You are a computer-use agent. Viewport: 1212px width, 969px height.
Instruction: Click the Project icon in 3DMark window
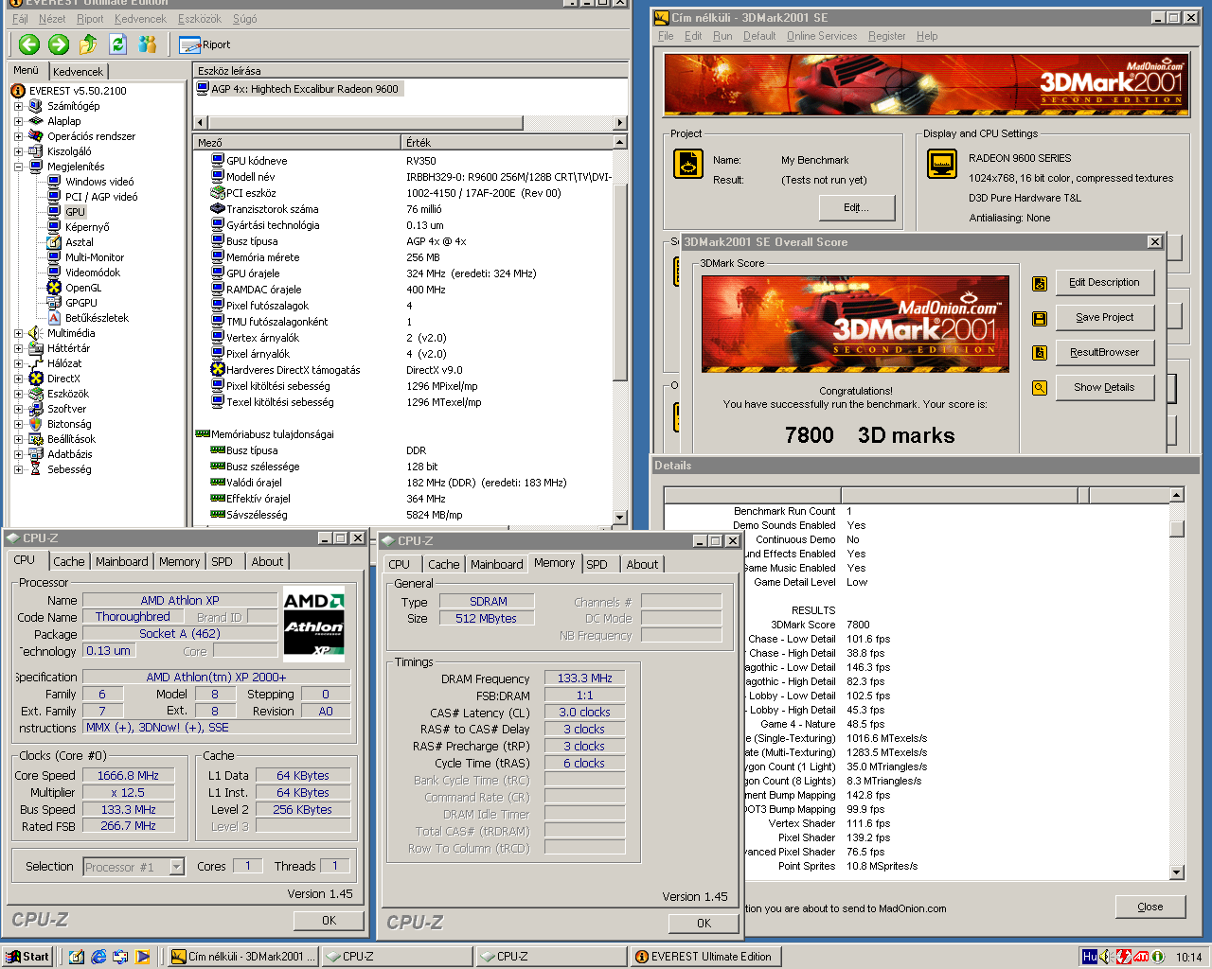click(x=688, y=164)
